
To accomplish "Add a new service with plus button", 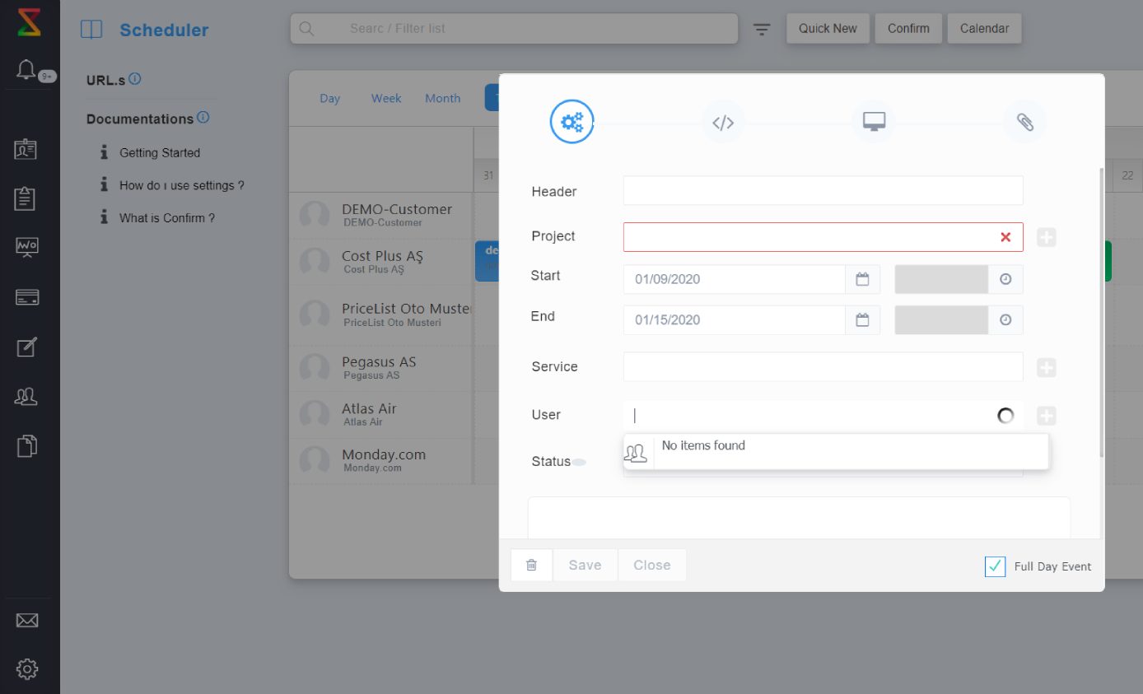I will tap(1047, 367).
